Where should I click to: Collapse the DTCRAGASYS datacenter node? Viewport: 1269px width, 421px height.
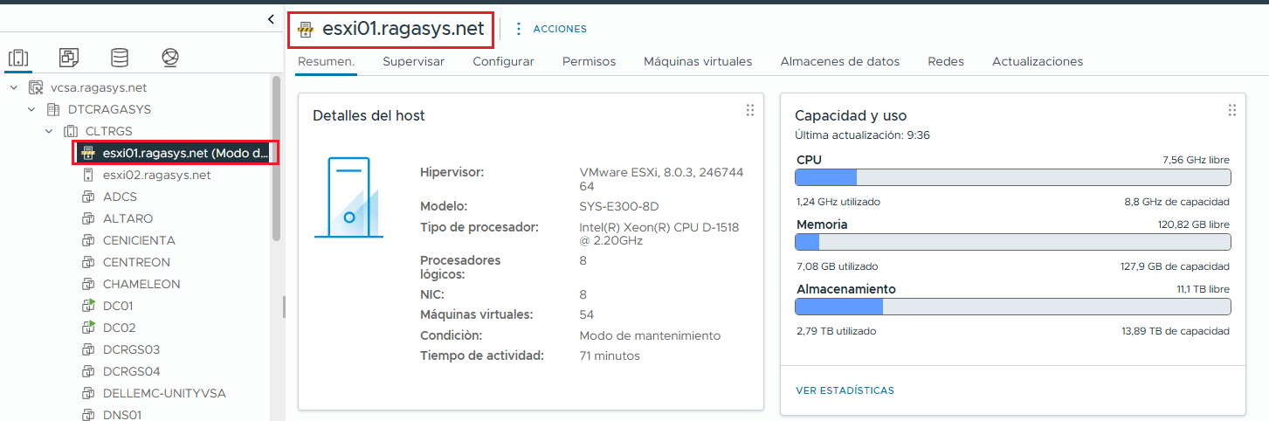[31, 109]
